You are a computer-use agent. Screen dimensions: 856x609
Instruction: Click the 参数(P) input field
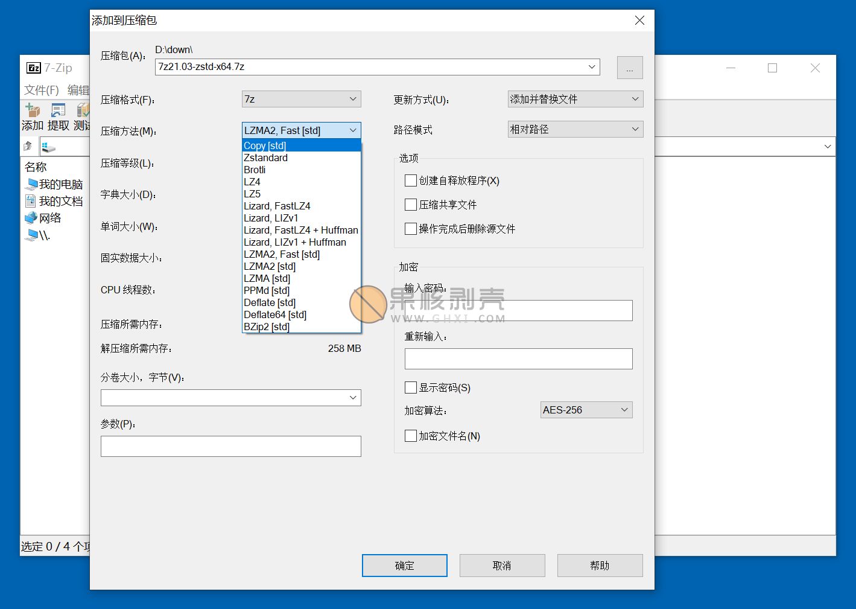pos(231,446)
